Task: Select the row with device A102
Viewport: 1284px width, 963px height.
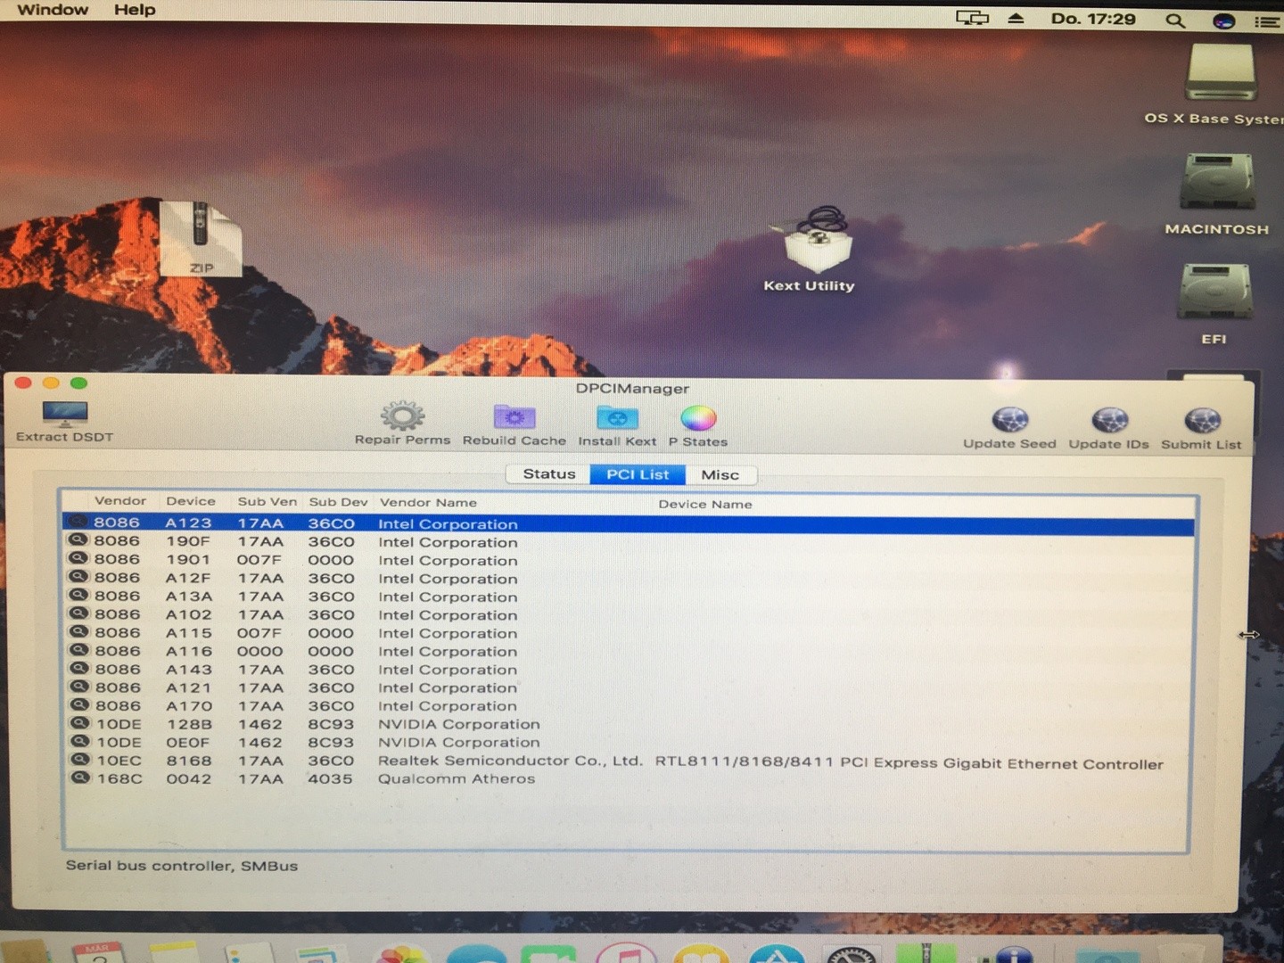Action: point(629,614)
